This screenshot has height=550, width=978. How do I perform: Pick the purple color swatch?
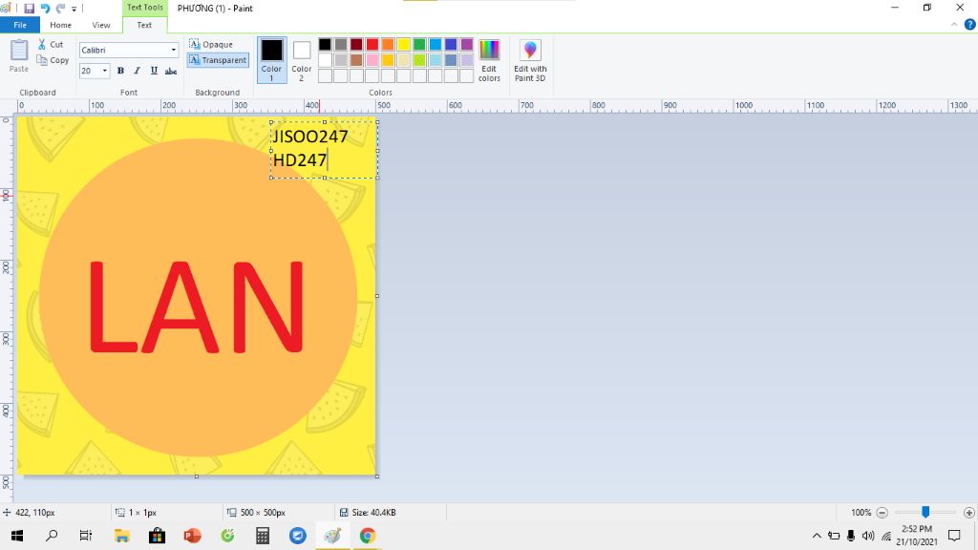(466, 44)
